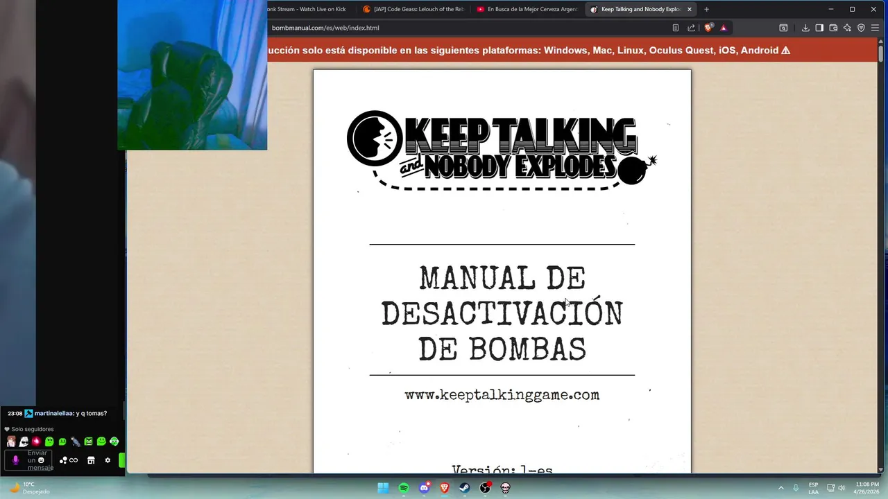This screenshot has width=888, height=499.
Task: Open the Brave VPN shield icon
Action: 861,28
